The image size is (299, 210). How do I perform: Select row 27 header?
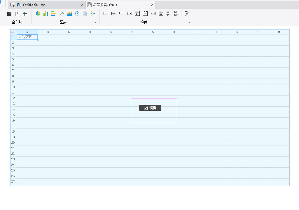[x=13, y=181]
